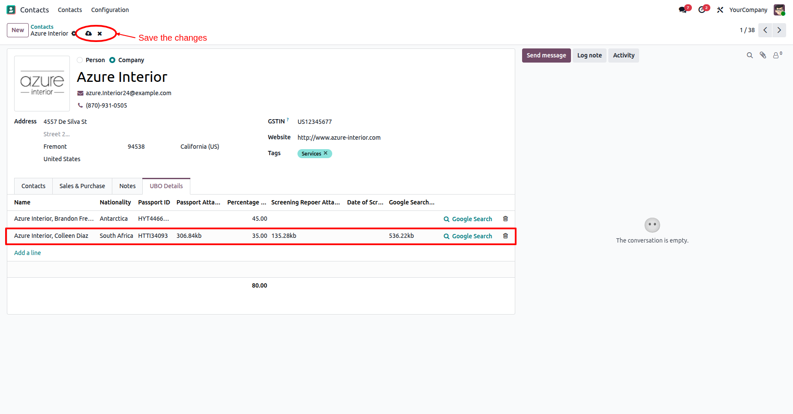Search messages in the chatter
Screen dimensions: 793x414
750,55
